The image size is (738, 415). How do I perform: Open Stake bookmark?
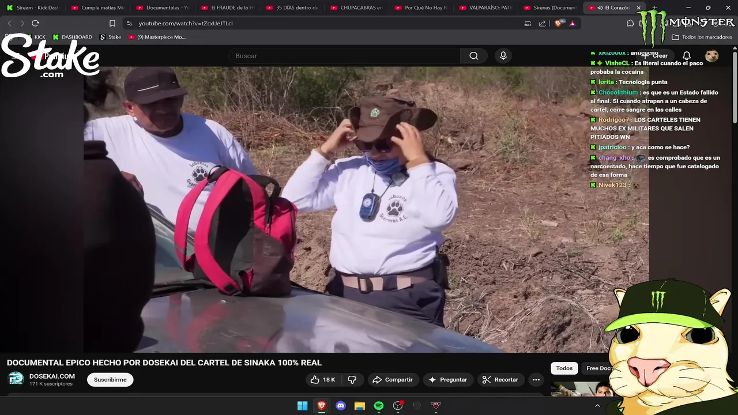[110, 37]
